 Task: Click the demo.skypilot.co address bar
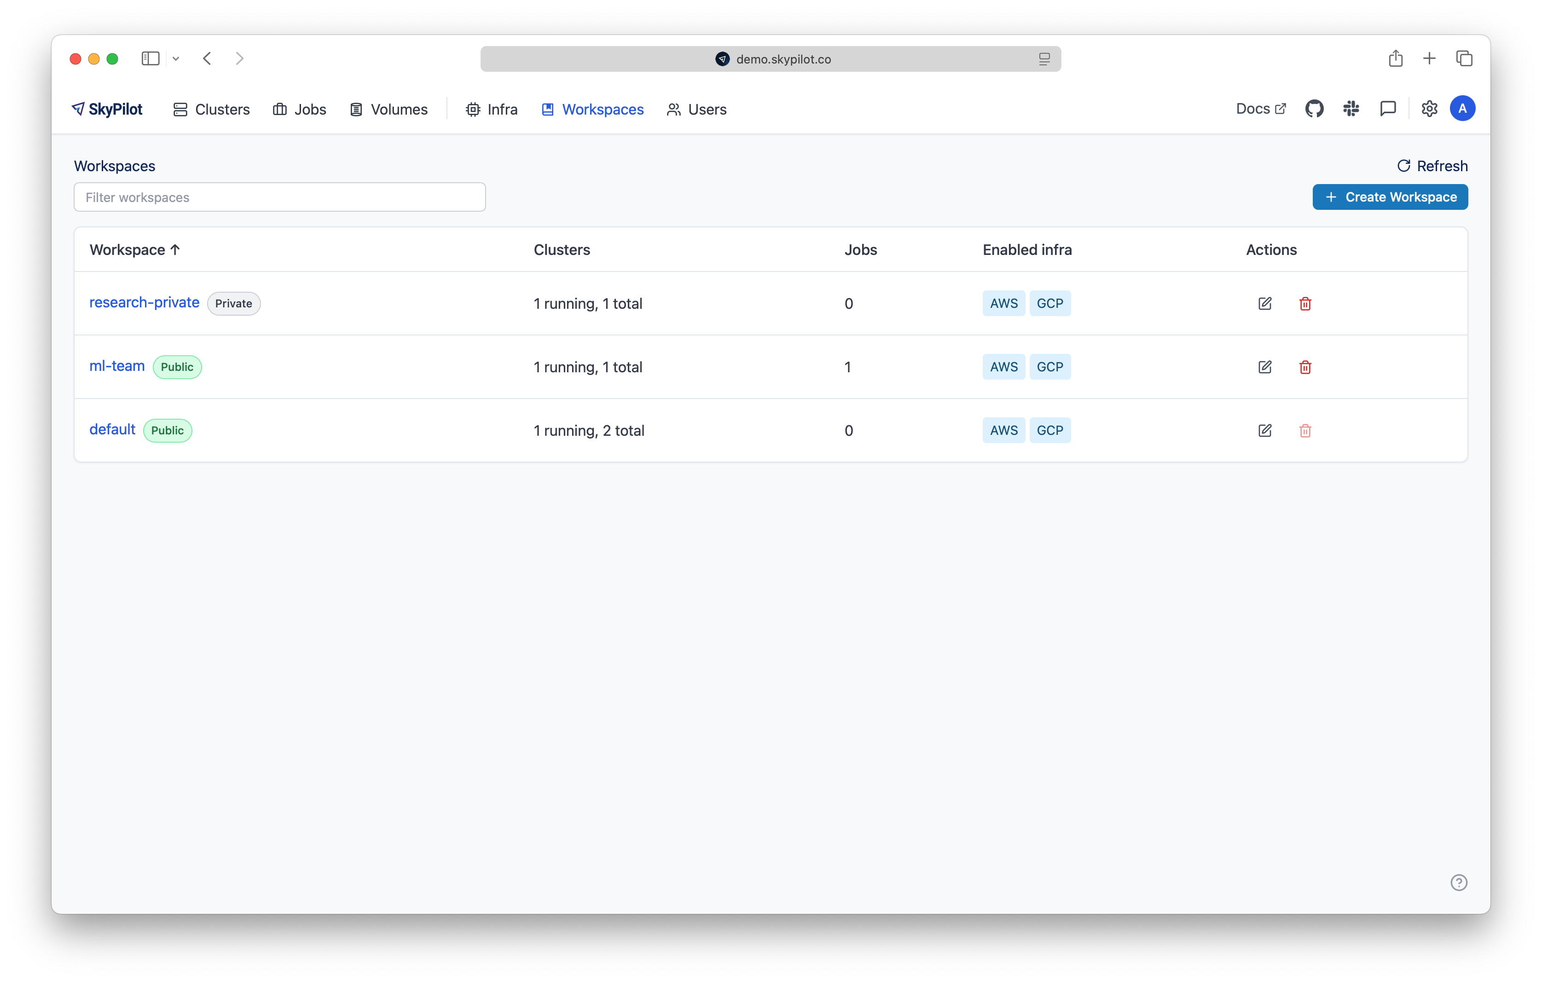771,59
